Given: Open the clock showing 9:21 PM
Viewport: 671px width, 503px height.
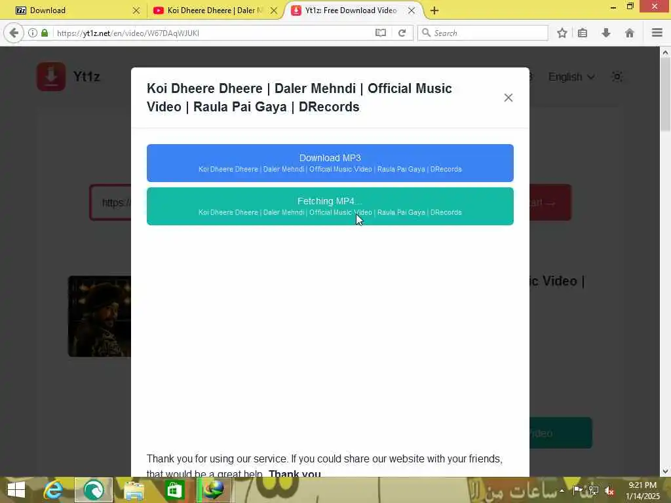Looking at the screenshot, I should tap(642, 491).
